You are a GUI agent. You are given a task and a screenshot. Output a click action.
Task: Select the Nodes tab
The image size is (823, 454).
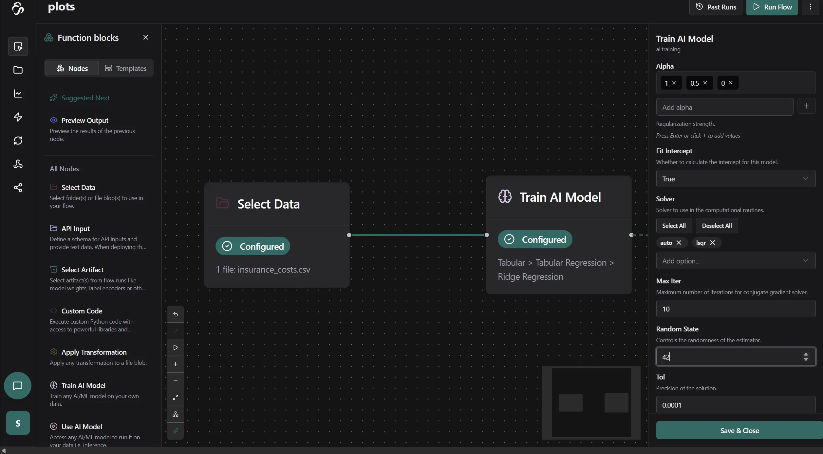coord(72,68)
